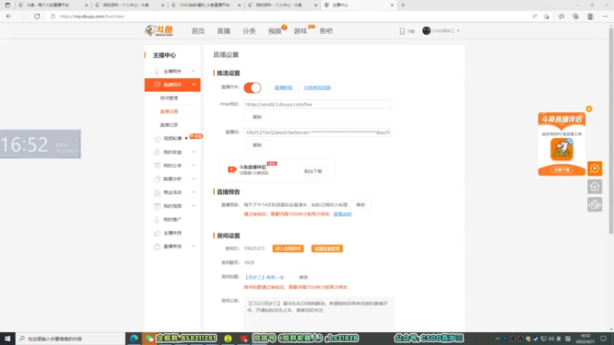Close the 斗鱼直播伴侣 floating ad
This screenshot has height=345, width=614.
click(589, 109)
